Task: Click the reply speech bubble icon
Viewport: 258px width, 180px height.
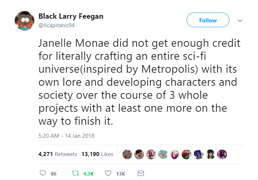Action: [43, 173]
